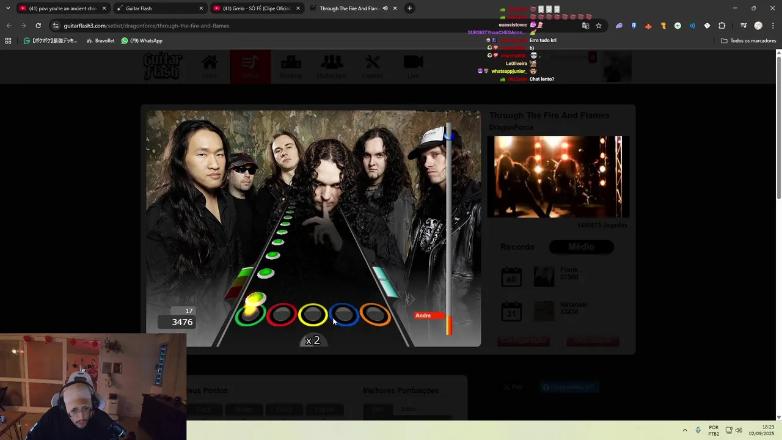Click the x2 multiplier indicator
Viewport: 782px width, 440px height.
pyautogui.click(x=313, y=340)
